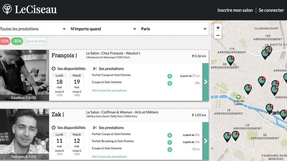The height and width of the screenshot is (161, 287).
Task: Toggle the Sans promo filter
Action: point(36,41)
